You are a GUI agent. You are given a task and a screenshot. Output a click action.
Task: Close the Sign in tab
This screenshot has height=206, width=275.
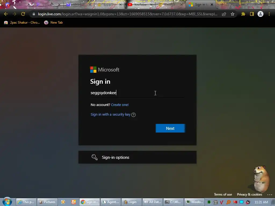(212, 5)
